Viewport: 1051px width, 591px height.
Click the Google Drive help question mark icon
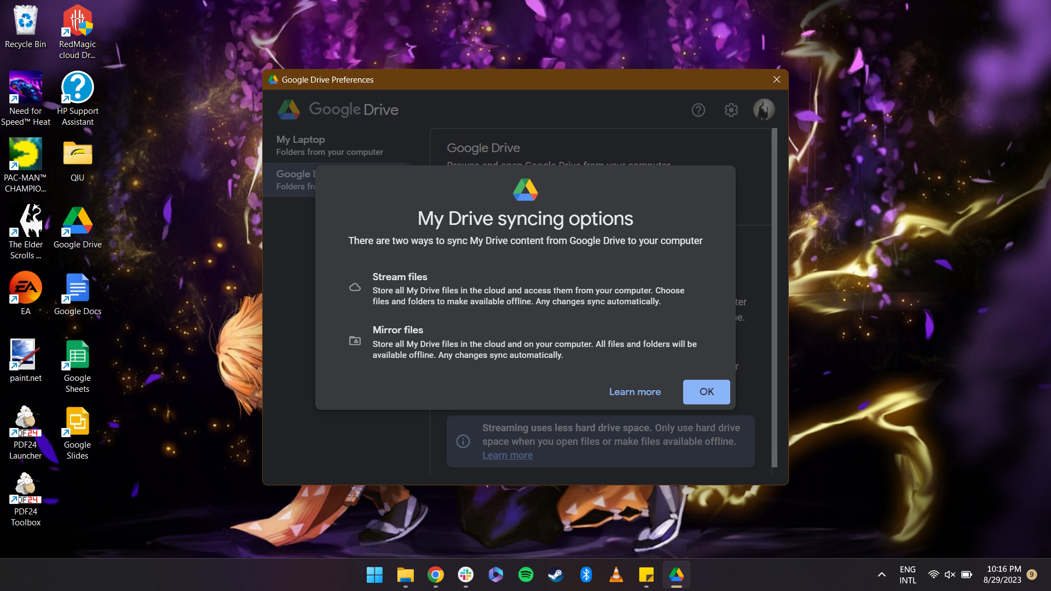[698, 109]
